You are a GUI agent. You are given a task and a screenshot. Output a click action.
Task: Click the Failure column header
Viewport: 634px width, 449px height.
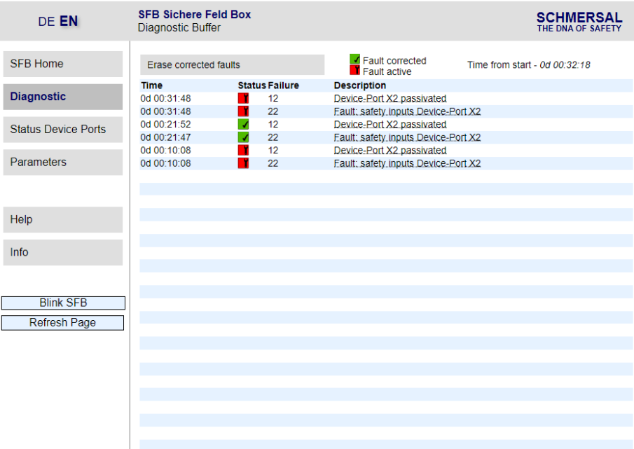coord(284,85)
